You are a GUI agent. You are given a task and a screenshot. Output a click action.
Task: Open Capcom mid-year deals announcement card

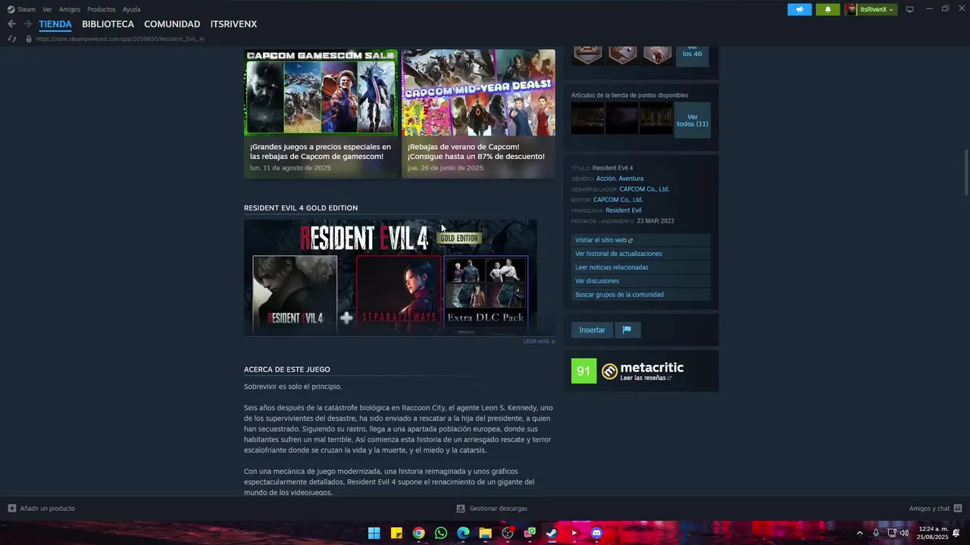(478, 114)
